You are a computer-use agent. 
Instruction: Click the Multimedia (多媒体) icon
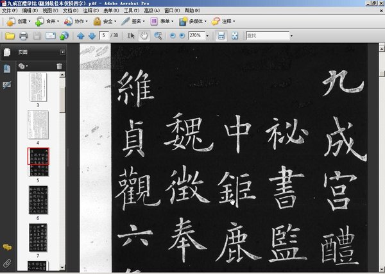[183, 22]
